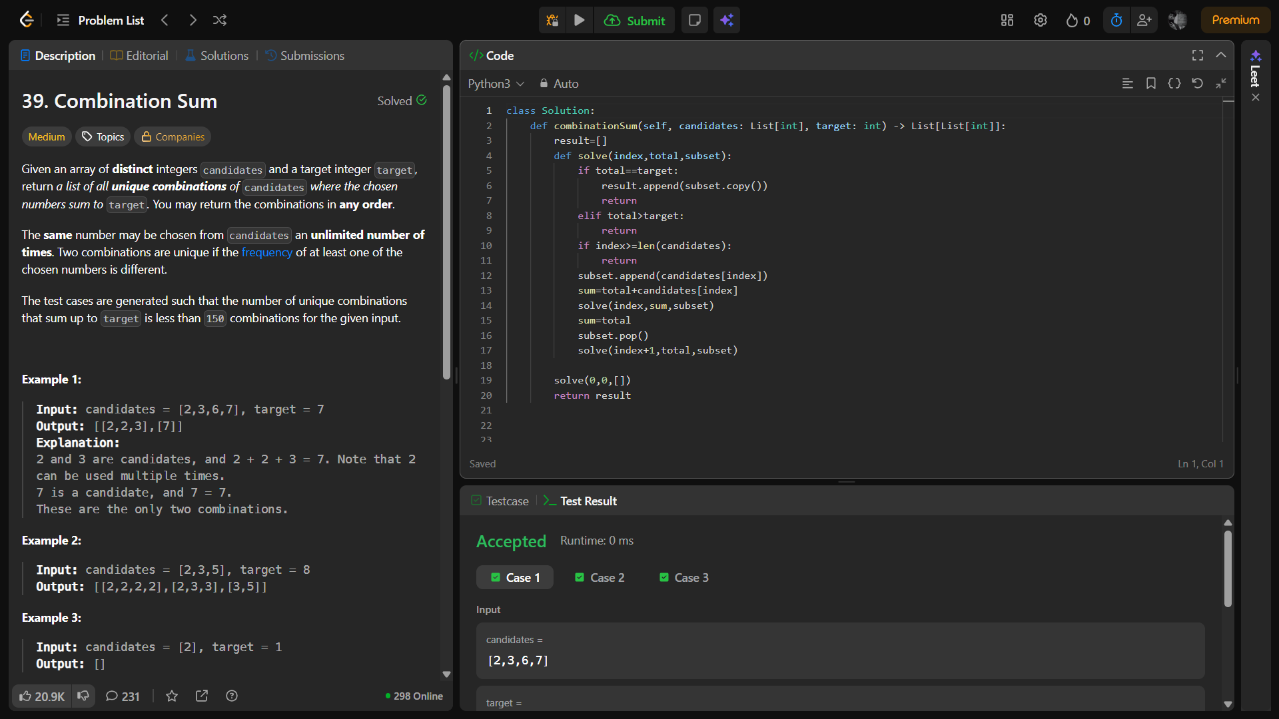Image resolution: width=1279 pixels, height=719 pixels.
Task: Reset code to default with undo icon
Action: tap(1197, 83)
